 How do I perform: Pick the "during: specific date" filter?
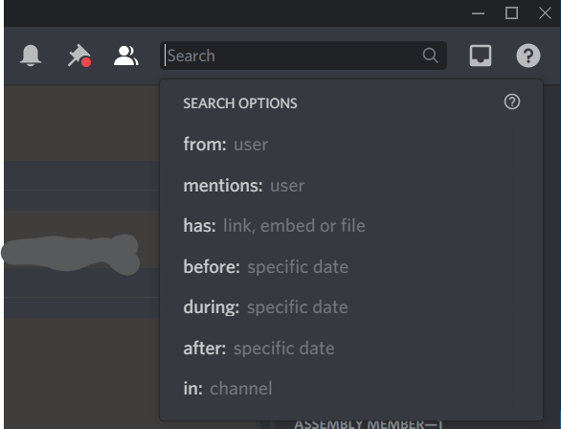point(351,307)
